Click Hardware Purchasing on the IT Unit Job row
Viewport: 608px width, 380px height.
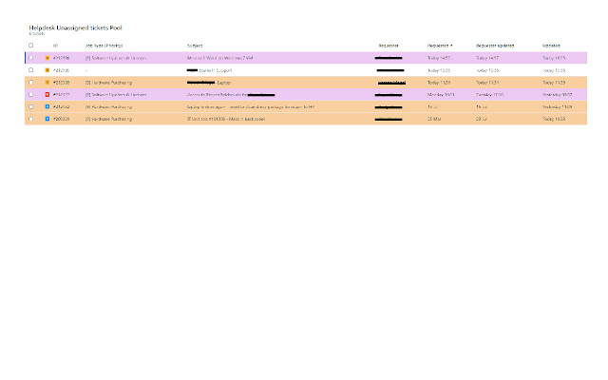108,119
